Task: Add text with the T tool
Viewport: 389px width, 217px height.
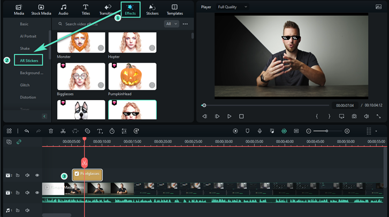Action: [100, 131]
